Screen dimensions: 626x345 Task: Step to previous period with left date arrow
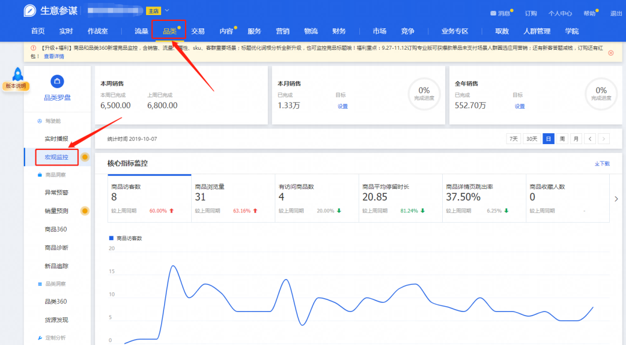click(590, 138)
